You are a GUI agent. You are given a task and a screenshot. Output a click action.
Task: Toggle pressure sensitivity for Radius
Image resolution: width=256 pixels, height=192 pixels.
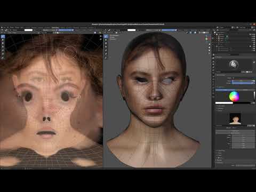[253, 81]
